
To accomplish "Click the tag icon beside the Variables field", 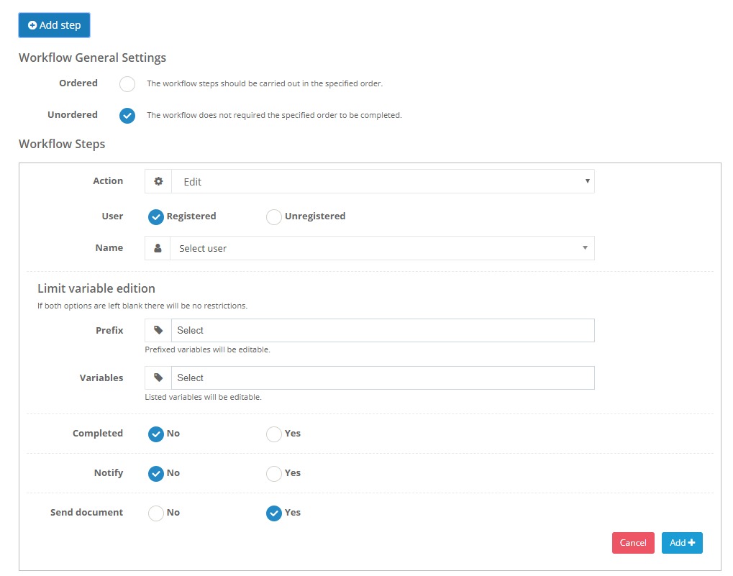I will (x=158, y=378).
